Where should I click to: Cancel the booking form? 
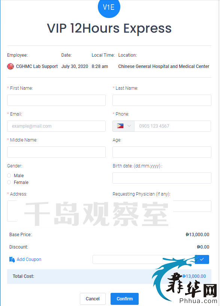click(x=93, y=299)
